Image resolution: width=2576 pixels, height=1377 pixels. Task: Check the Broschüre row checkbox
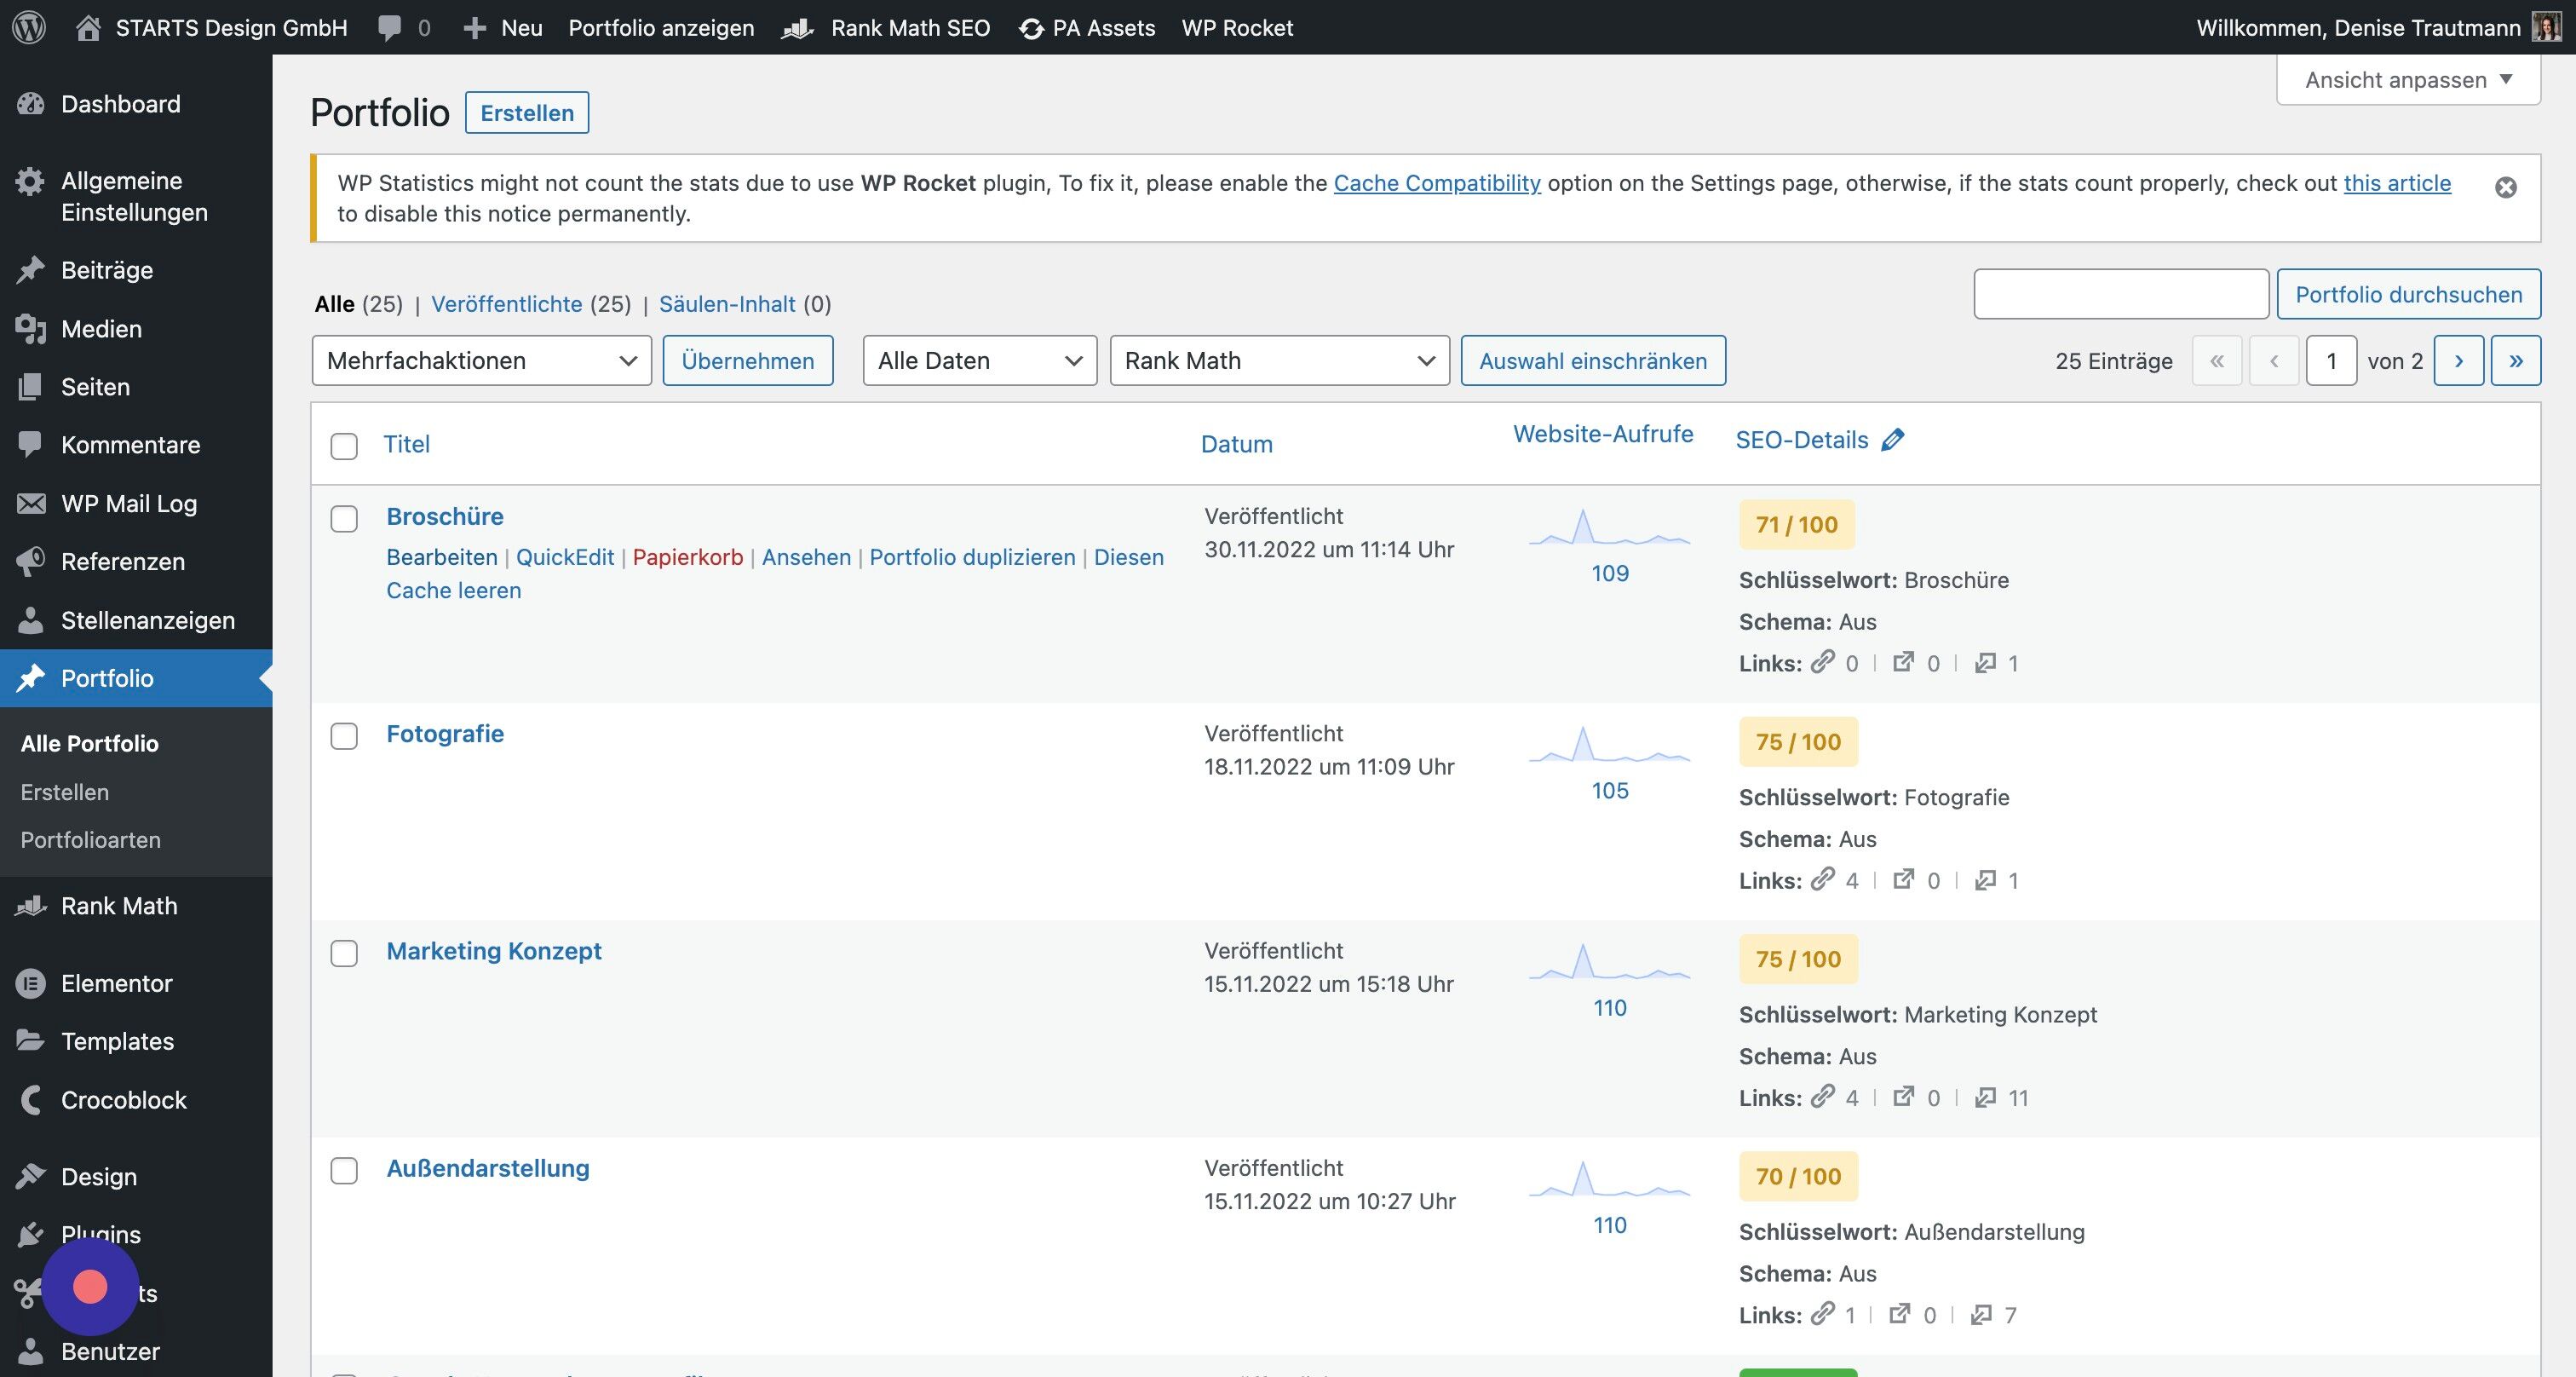coord(344,519)
